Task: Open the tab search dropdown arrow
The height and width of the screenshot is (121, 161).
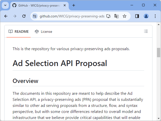Action: click(5, 5)
